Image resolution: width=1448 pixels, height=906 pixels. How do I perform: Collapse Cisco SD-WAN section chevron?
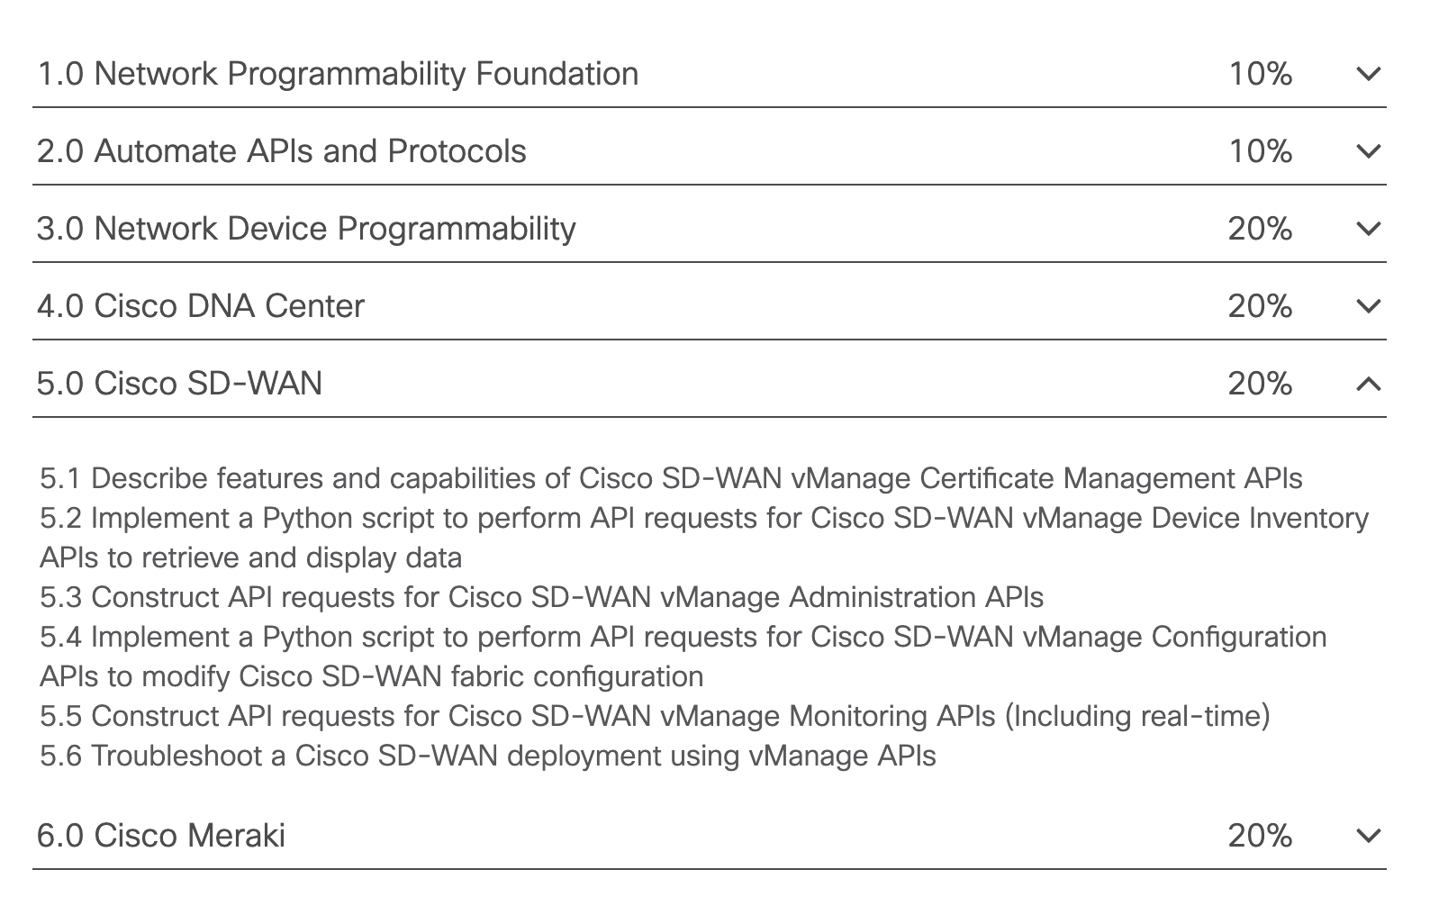pos(1368,385)
